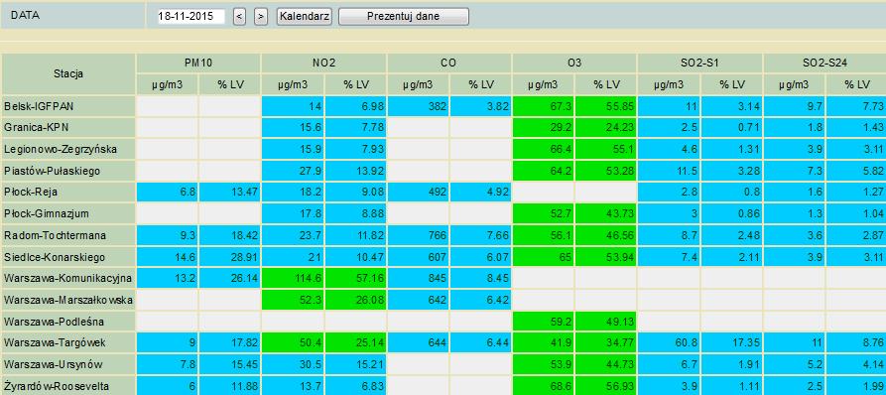Click the Płock-Reja station label

pyautogui.click(x=68, y=193)
